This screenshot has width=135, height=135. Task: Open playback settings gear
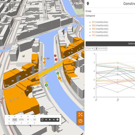(57, 120)
